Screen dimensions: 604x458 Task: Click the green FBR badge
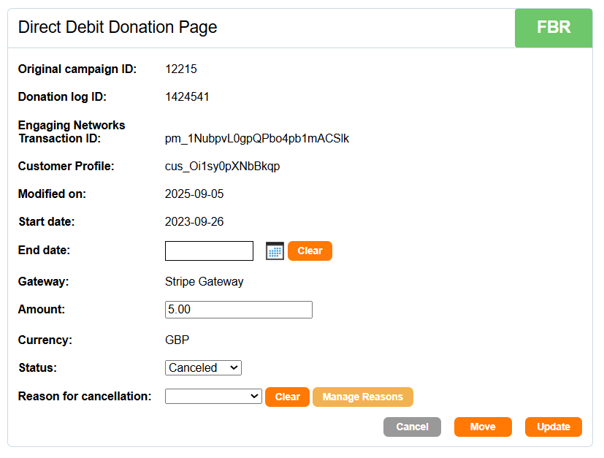coord(554,28)
